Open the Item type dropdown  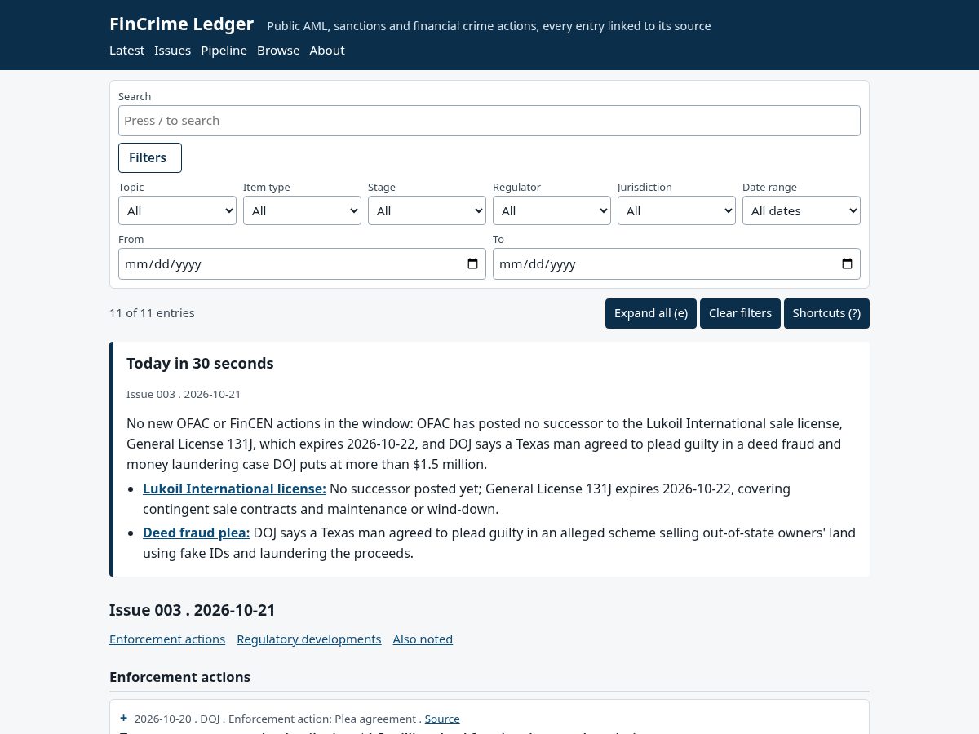coord(302,210)
